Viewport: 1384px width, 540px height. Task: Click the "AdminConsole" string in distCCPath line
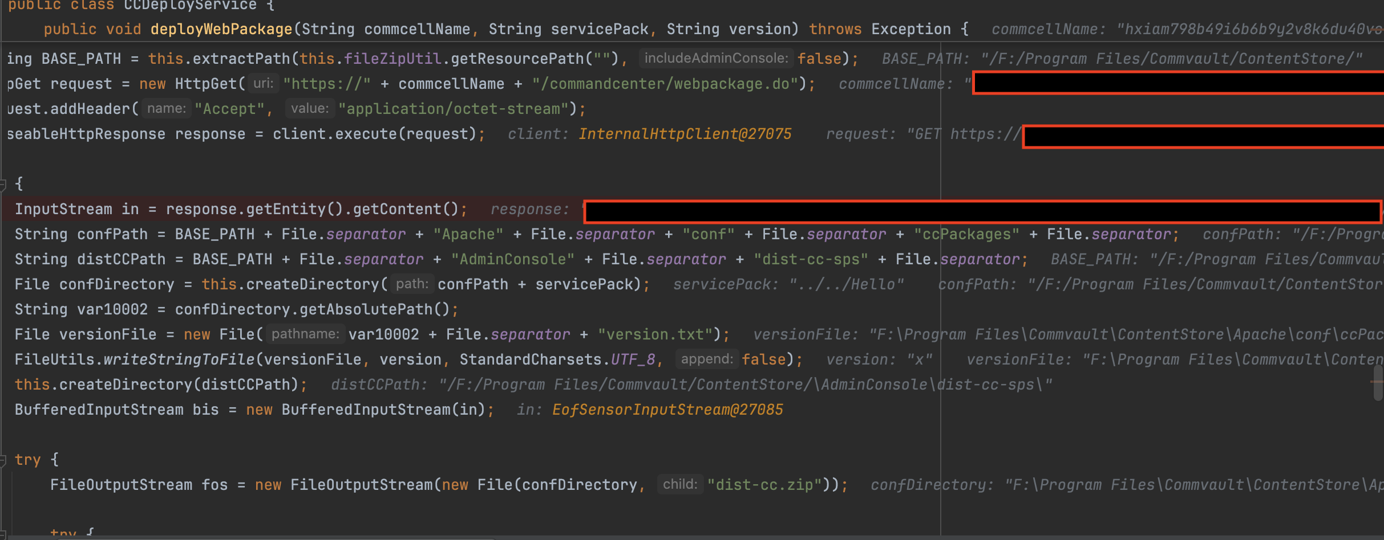click(x=513, y=259)
